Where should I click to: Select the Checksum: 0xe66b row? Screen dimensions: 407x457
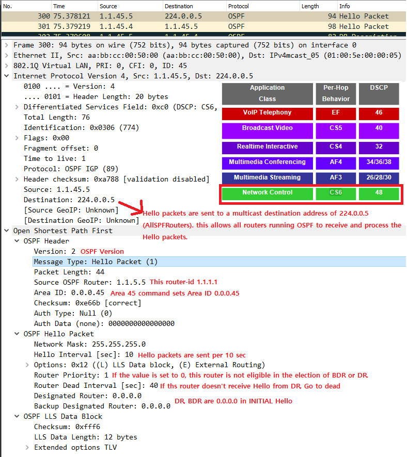click(87, 303)
